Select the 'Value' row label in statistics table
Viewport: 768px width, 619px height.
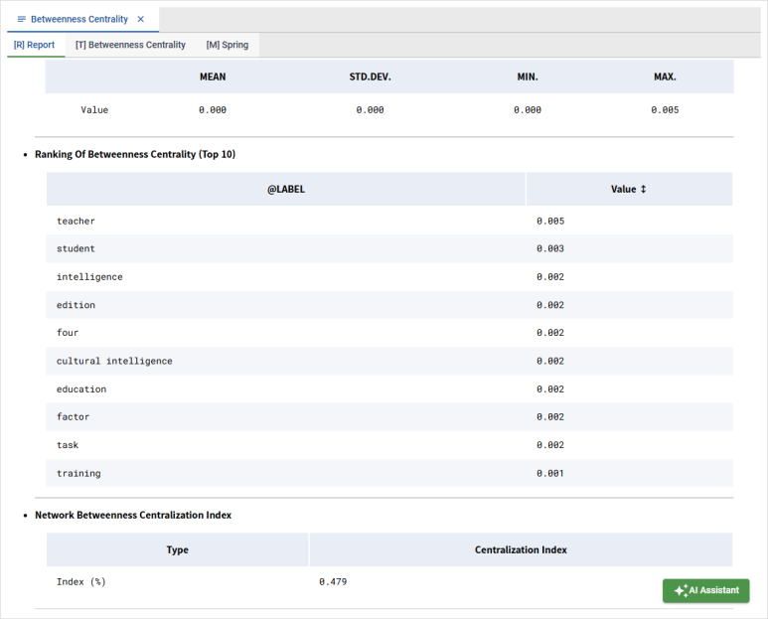tap(94, 110)
